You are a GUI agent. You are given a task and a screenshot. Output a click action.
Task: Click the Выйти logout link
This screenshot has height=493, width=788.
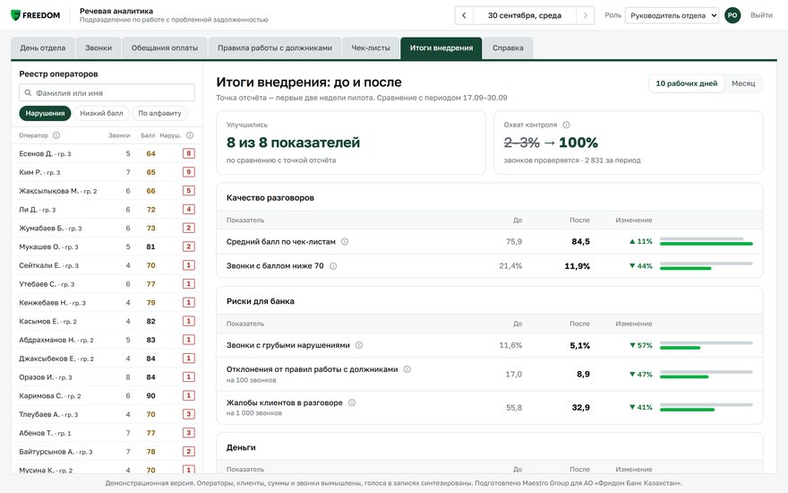click(x=761, y=15)
